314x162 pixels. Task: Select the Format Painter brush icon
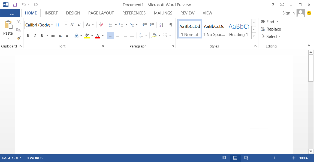tap(19, 38)
